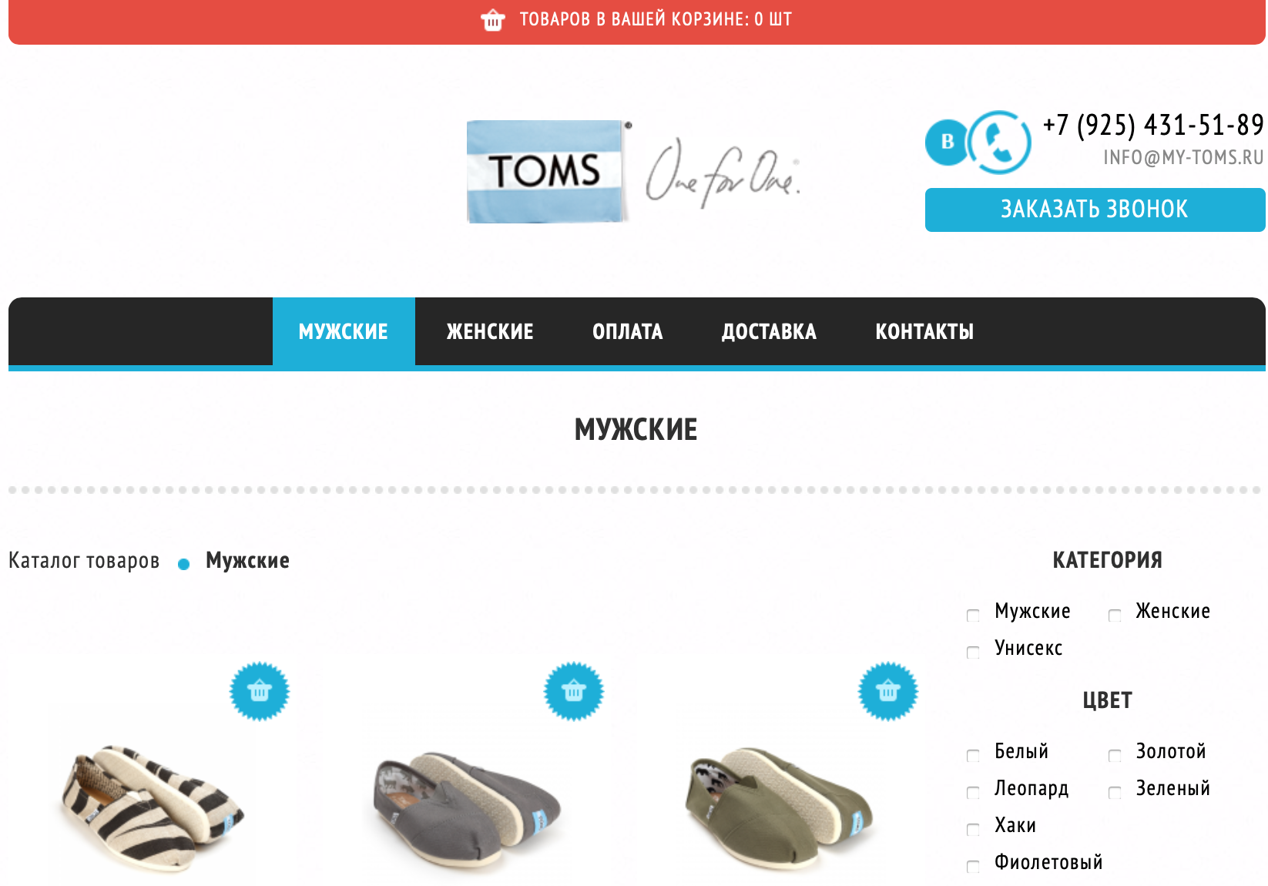
Task: Check the Мужские category checkbox
Action: click(973, 615)
